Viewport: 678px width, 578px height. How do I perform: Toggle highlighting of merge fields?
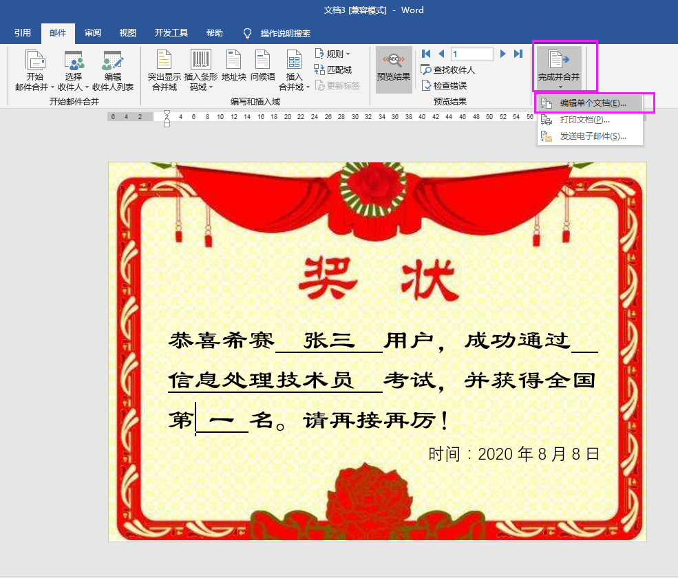[163, 67]
